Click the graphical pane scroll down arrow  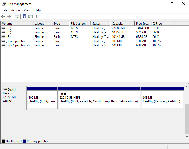point(187,136)
